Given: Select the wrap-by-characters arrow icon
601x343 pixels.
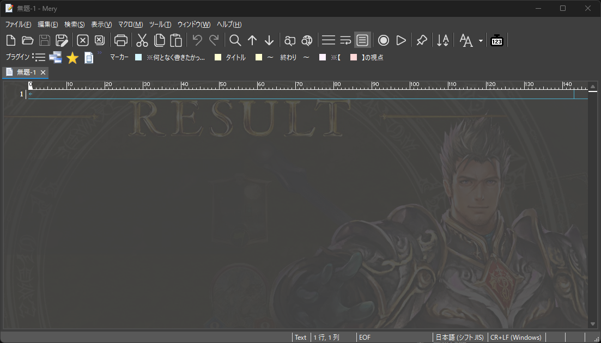Looking at the screenshot, I should click(346, 40).
